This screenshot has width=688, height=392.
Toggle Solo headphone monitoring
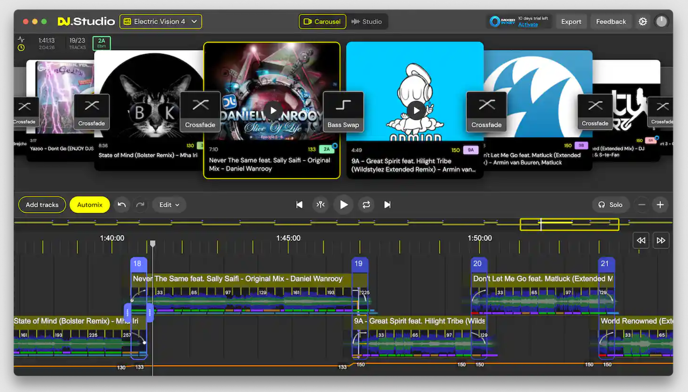[610, 205]
